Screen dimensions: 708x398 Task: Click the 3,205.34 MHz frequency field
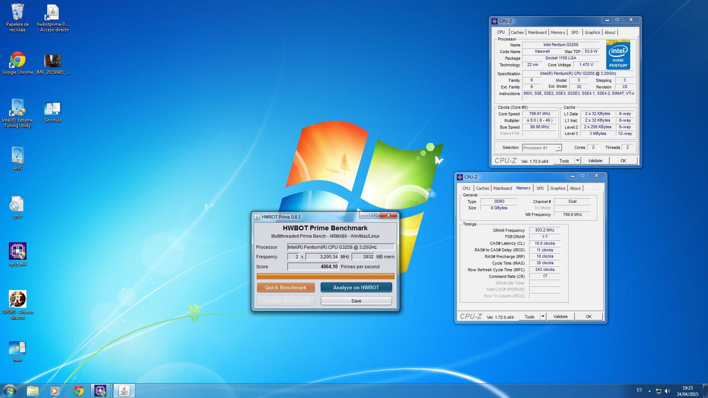(x=322, y=256)
